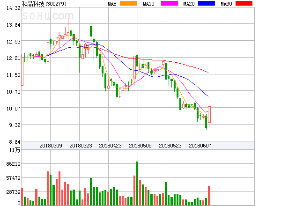Click the 12.93 price axis label
281x206 pixels.
click(x=14, y=42)
